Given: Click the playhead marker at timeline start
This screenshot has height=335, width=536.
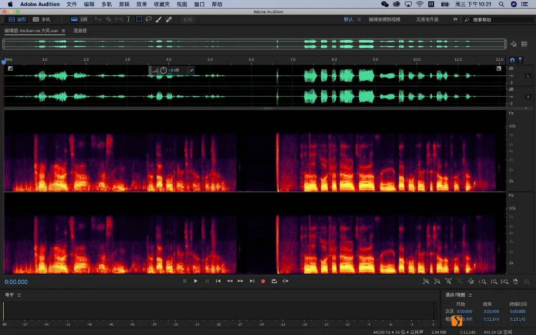Looking at the screenshot, I should [4, 62].
